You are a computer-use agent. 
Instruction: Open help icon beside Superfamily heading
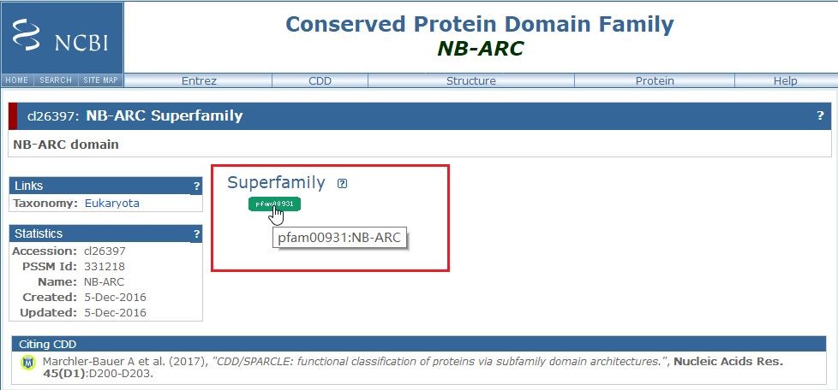tap(342, 184)
